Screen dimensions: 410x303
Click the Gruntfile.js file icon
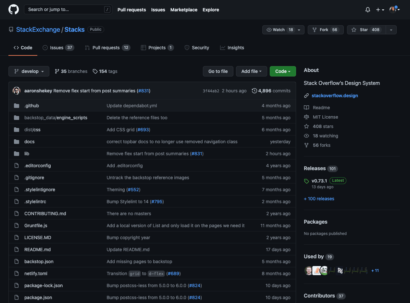click(17, 226)
